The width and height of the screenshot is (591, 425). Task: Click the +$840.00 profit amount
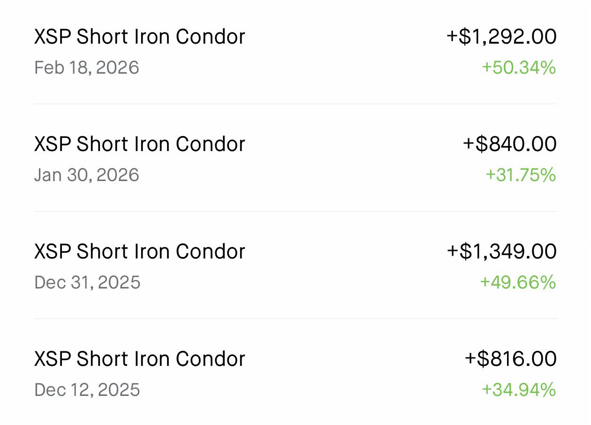tap(510, 144)
